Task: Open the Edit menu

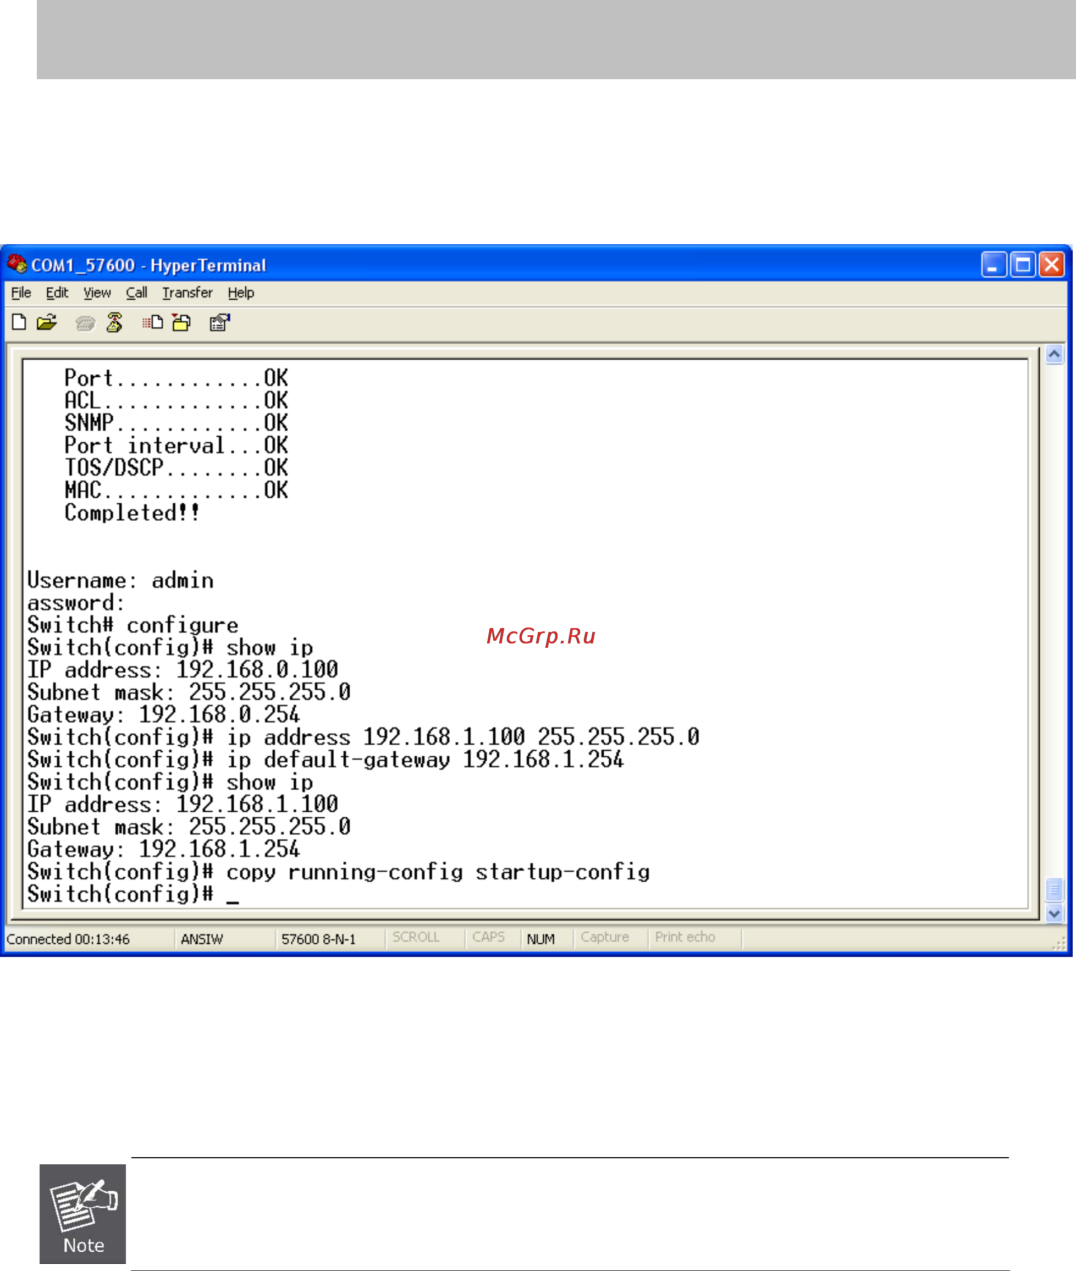Action: coord(57,292)
